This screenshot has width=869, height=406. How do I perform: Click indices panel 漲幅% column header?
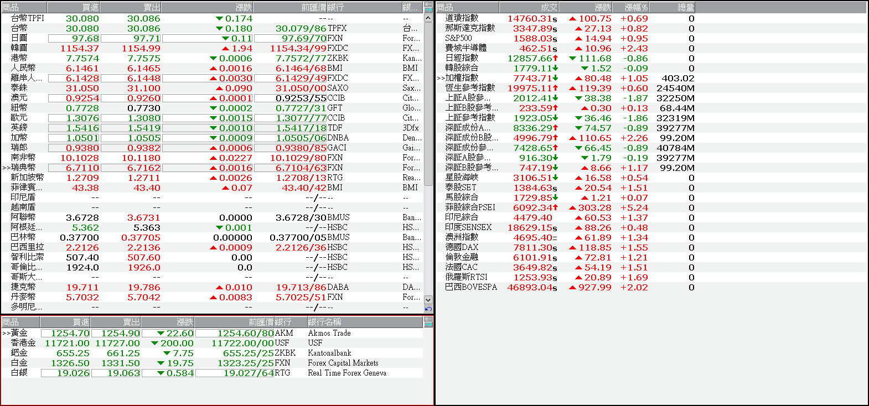(x=632, y=7)
